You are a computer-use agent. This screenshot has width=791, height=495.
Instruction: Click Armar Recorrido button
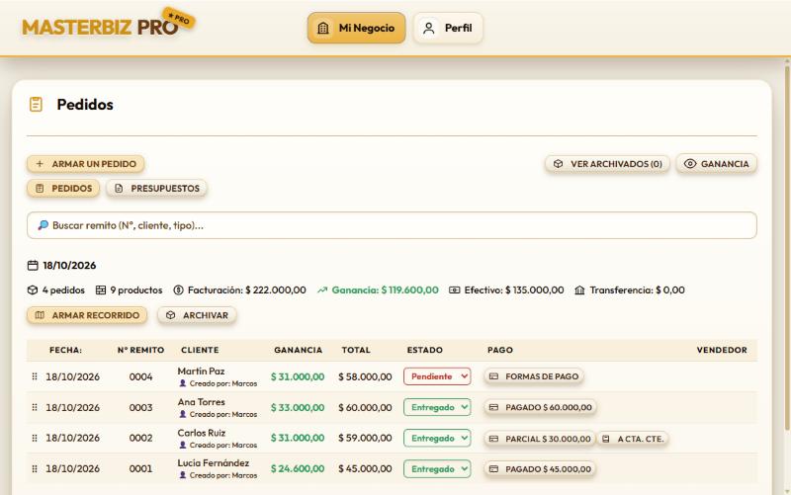coord(87,315)
